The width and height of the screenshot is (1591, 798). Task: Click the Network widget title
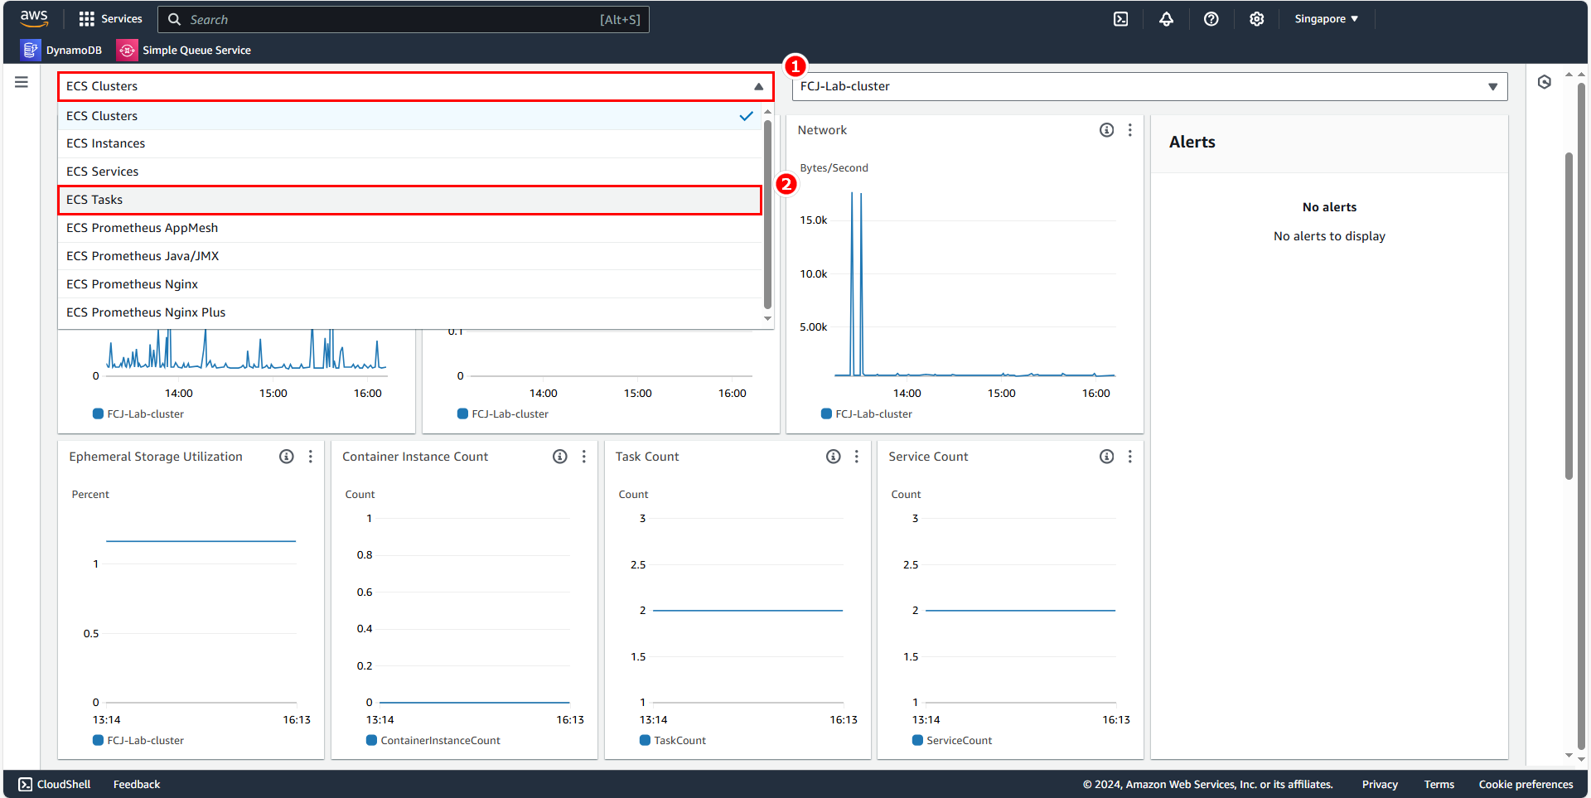point(822,130)
